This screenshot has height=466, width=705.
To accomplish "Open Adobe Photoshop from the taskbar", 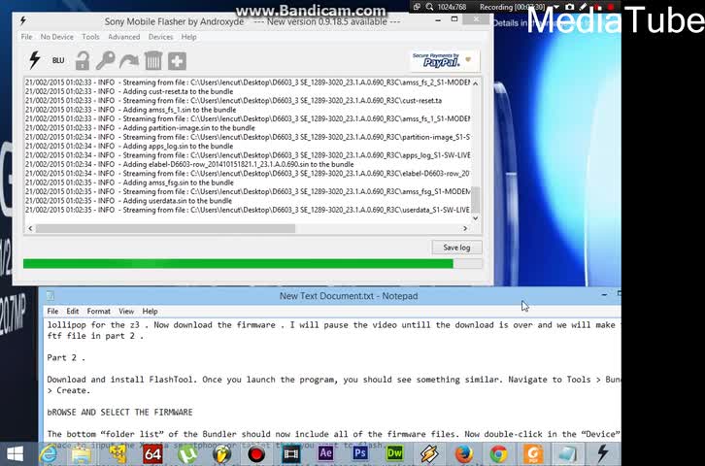I will 360,453.
